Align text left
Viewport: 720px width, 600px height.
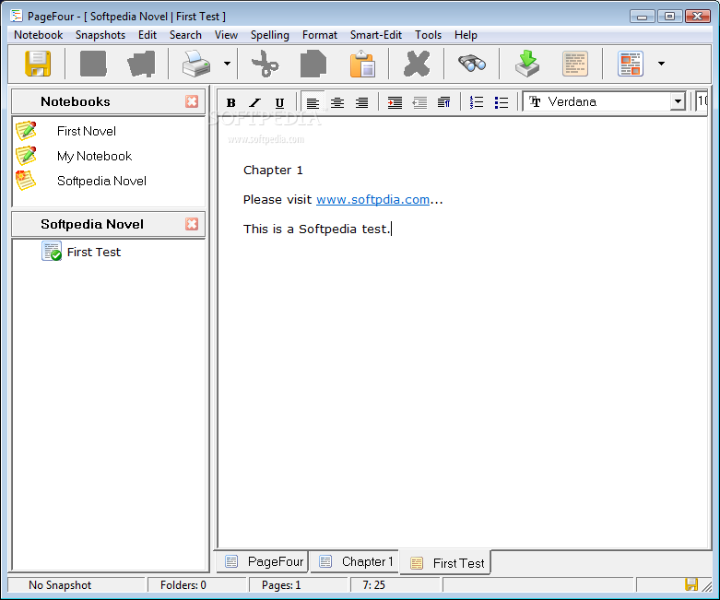point(313,102)
